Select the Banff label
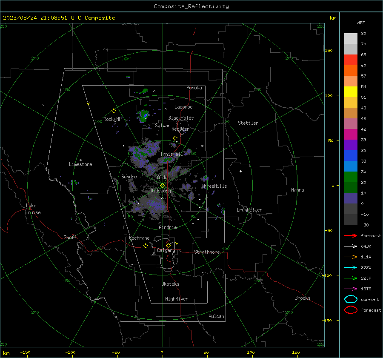Screen dimensions: 383x358 coord(70,237)
